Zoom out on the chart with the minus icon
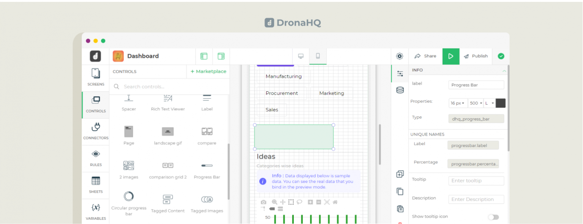This screenshot has width=583, height=224. [x=319, y=202]
